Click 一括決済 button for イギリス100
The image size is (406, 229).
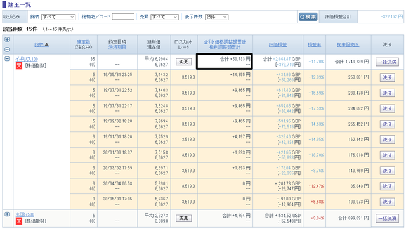387,62
